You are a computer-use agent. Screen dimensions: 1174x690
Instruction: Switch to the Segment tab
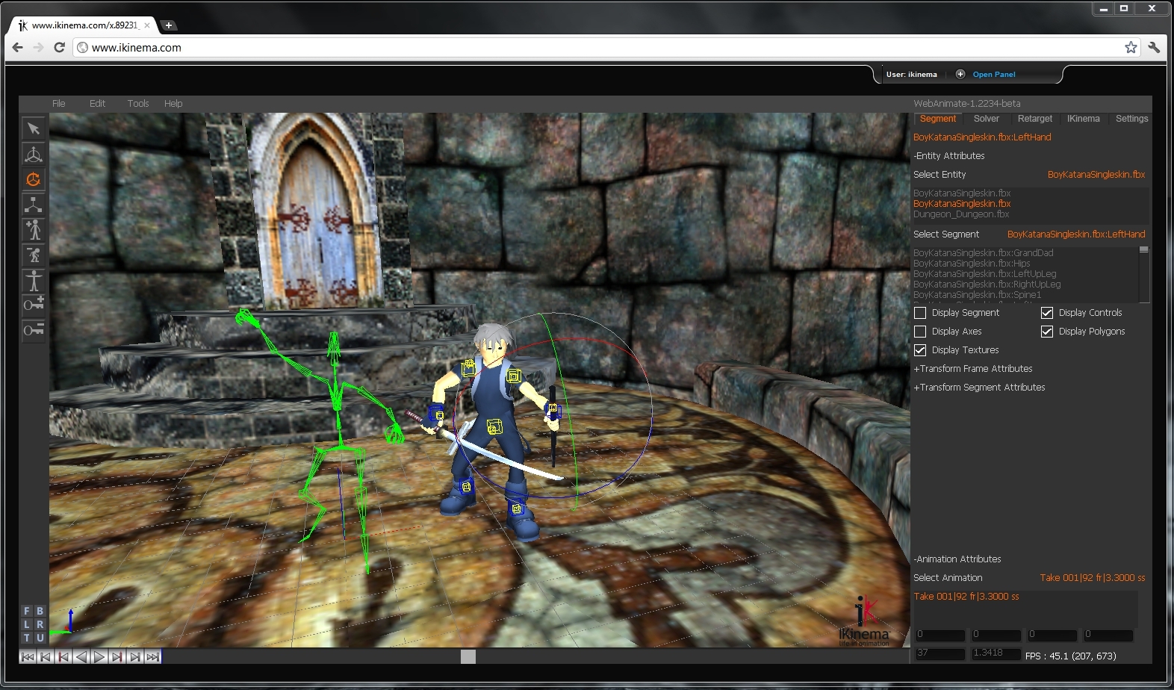938,119
